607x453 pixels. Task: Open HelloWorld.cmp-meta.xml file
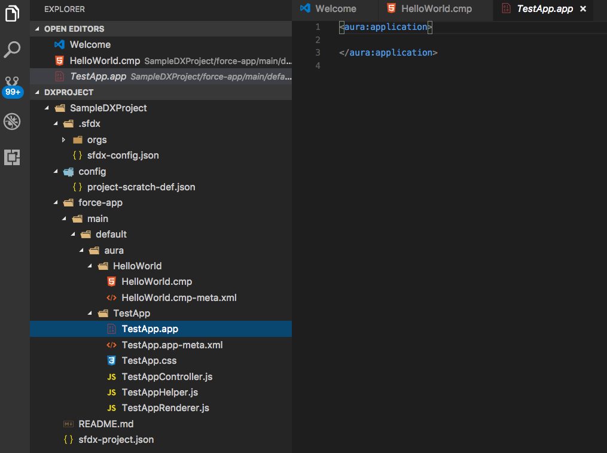point(161,297)
